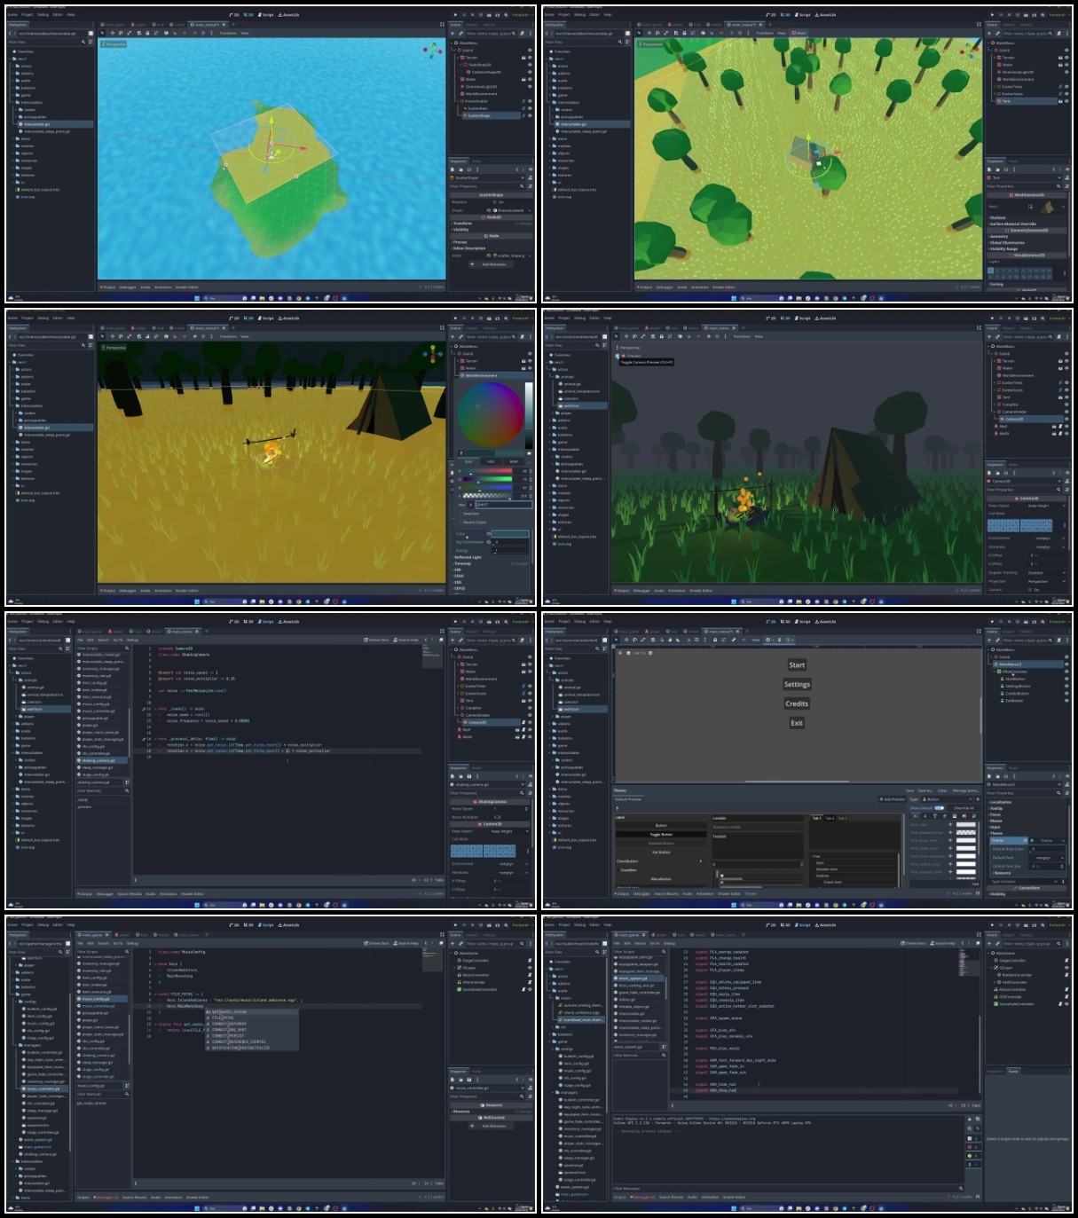This screenshot has width=1078, height=1218.
Task: Toggle Show Default switch in Theme editor
Action: click(x=940, y=808)
